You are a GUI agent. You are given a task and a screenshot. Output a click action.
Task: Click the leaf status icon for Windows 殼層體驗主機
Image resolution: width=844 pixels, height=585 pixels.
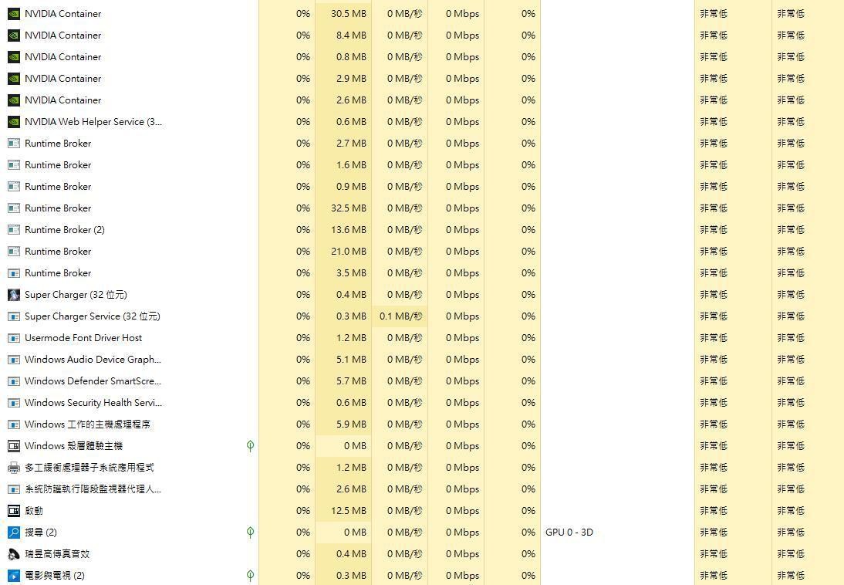(250, 446)
